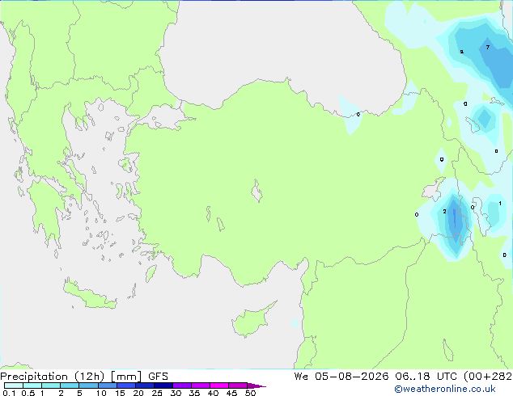
Task: Click the '15' legend label
Action: tap(120, 393)
